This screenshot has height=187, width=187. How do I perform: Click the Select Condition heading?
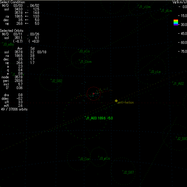pyautogui.click(x=13, y=2)
